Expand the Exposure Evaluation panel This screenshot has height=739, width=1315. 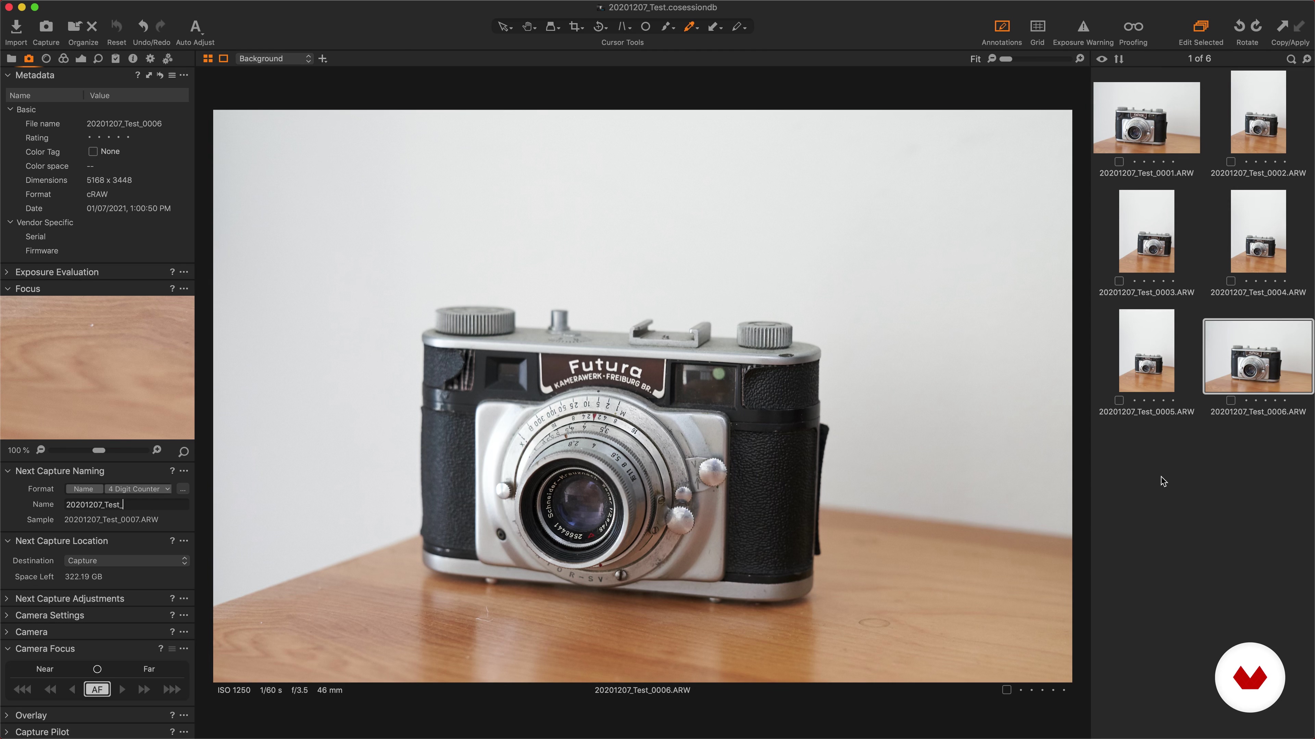7,272
